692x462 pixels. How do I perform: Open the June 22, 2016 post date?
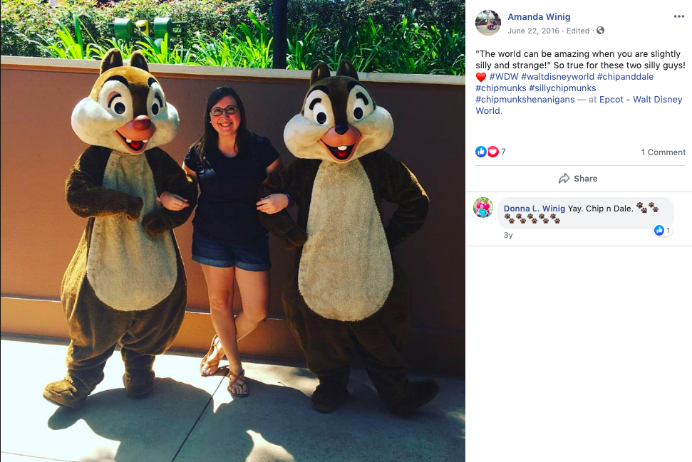coord(533,31)
